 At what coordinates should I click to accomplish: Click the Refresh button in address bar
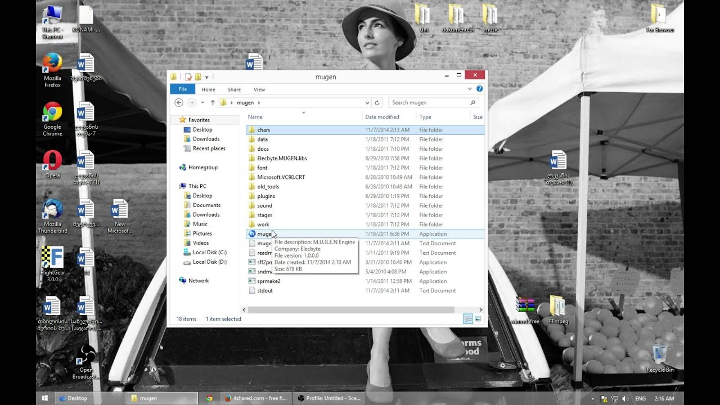377,103
